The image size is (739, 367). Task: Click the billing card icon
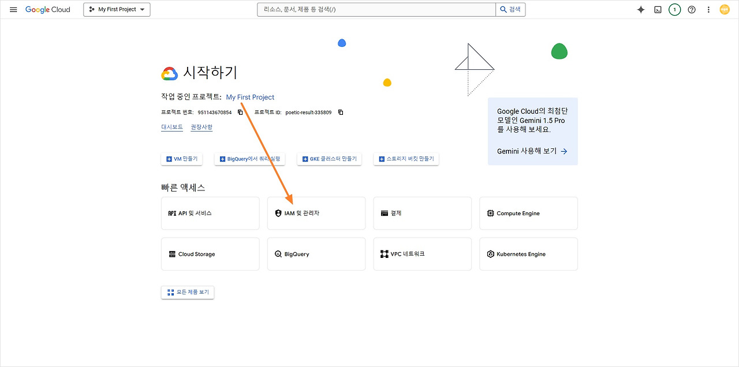[x=385, y=214]
